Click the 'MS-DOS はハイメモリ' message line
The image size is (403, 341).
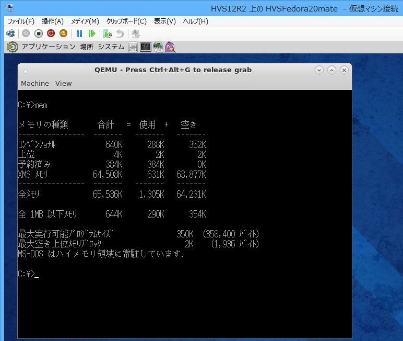(101, 254)
